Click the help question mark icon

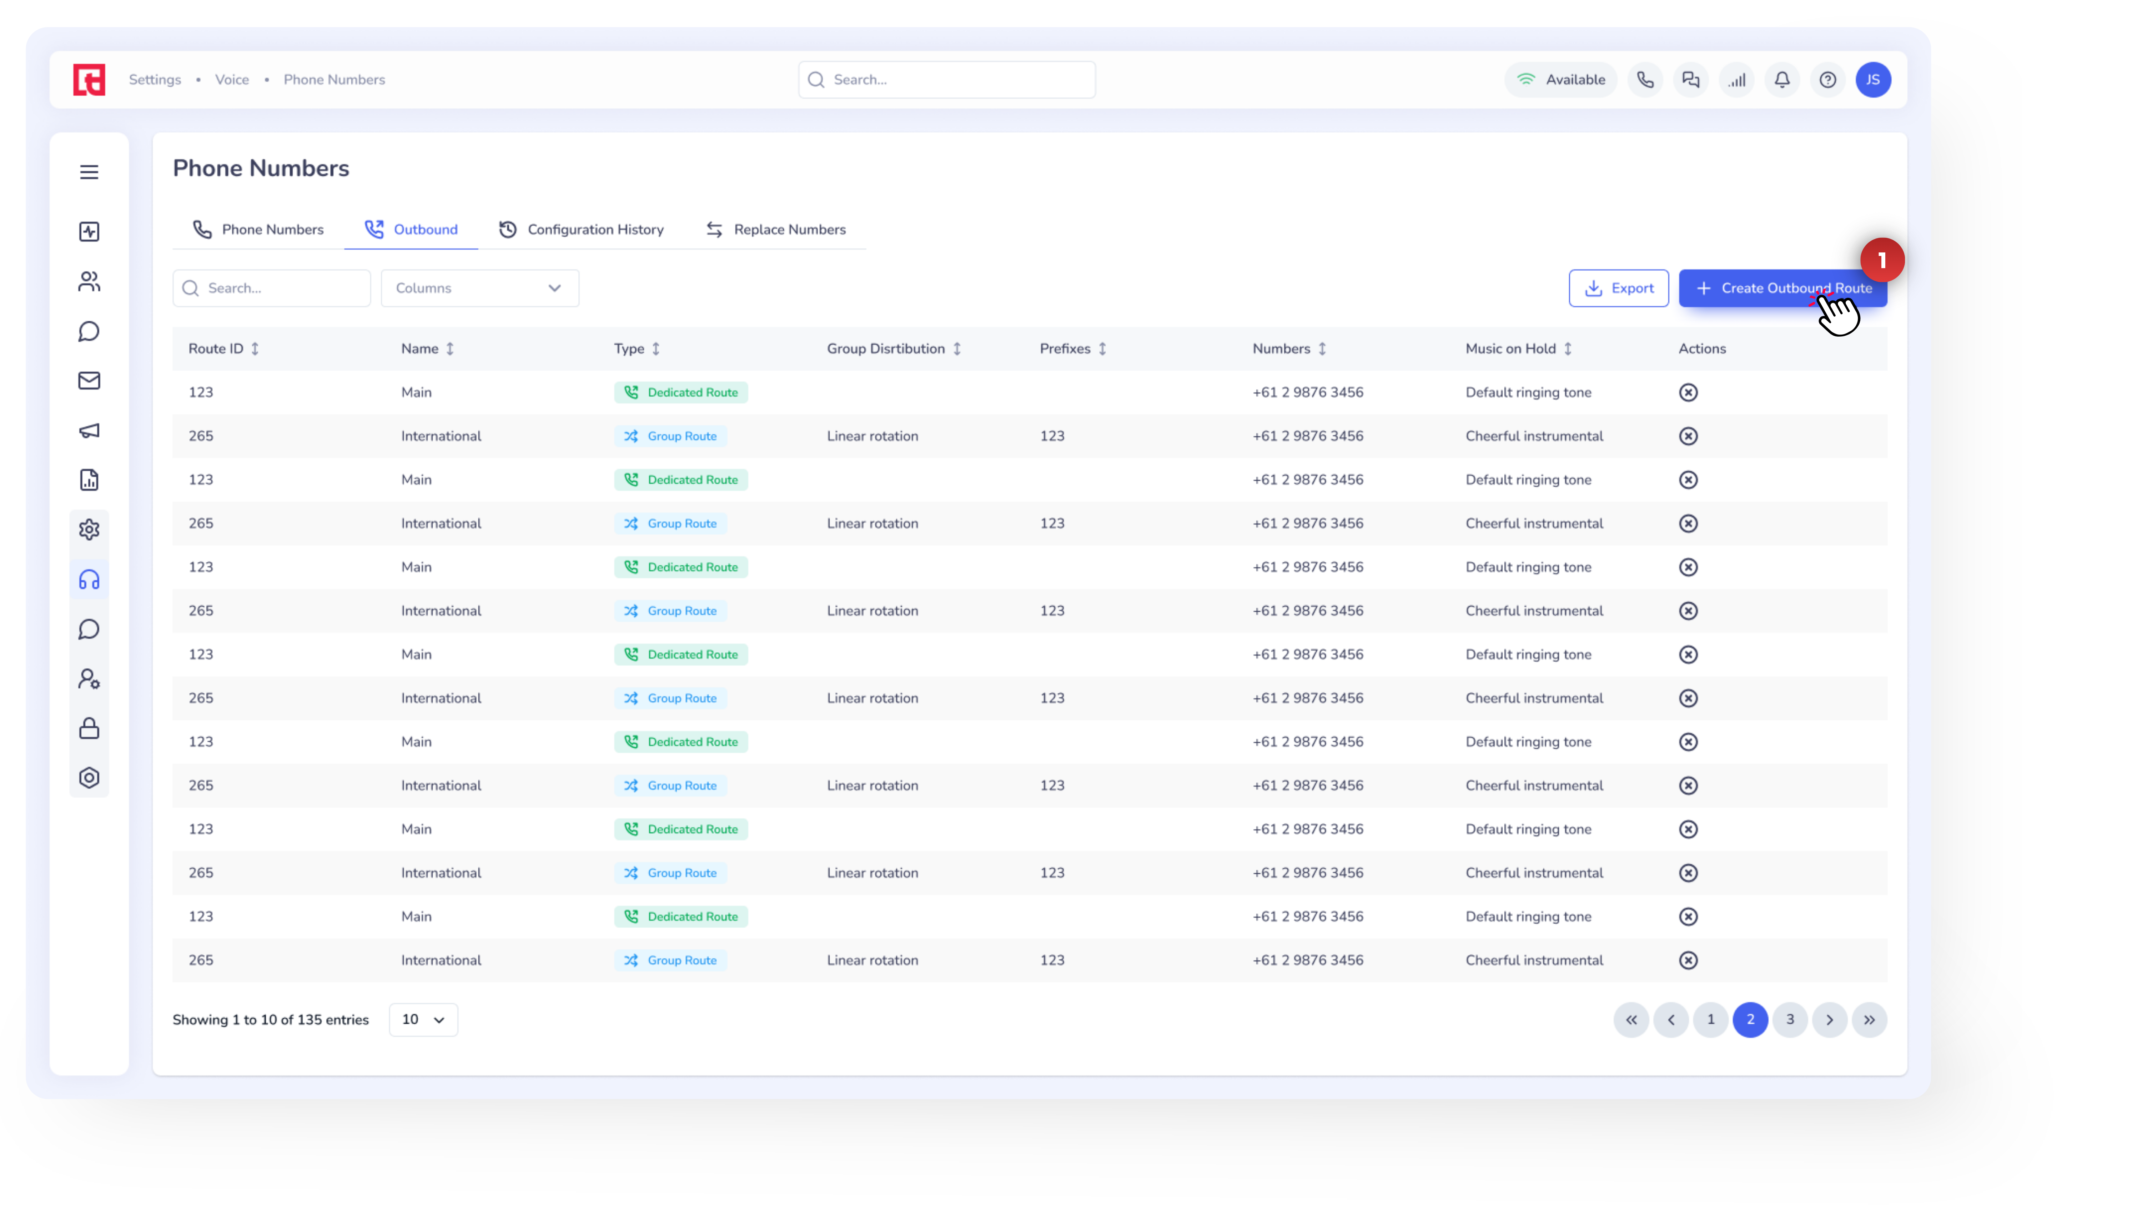(1828, 80)
